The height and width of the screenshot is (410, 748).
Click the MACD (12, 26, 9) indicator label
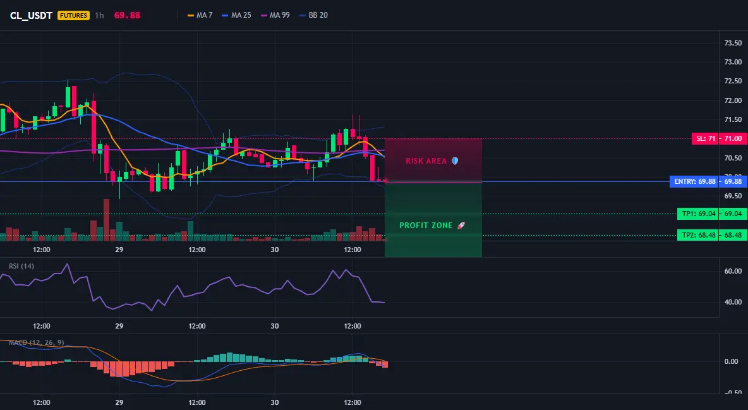click(x=36, y=342)
